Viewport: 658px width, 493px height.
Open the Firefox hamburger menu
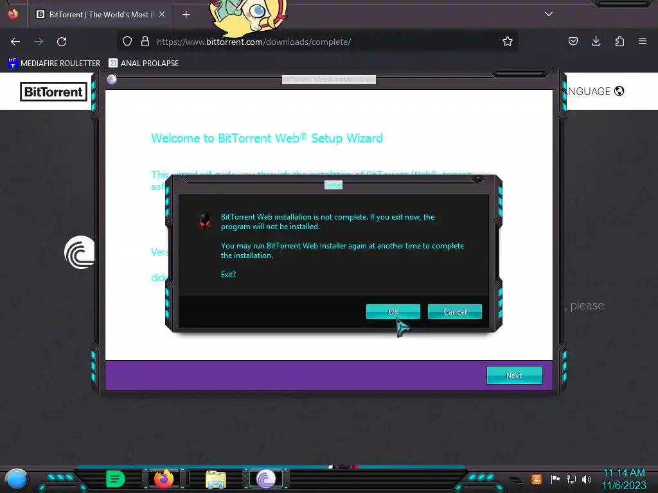[x=643, y=41]
